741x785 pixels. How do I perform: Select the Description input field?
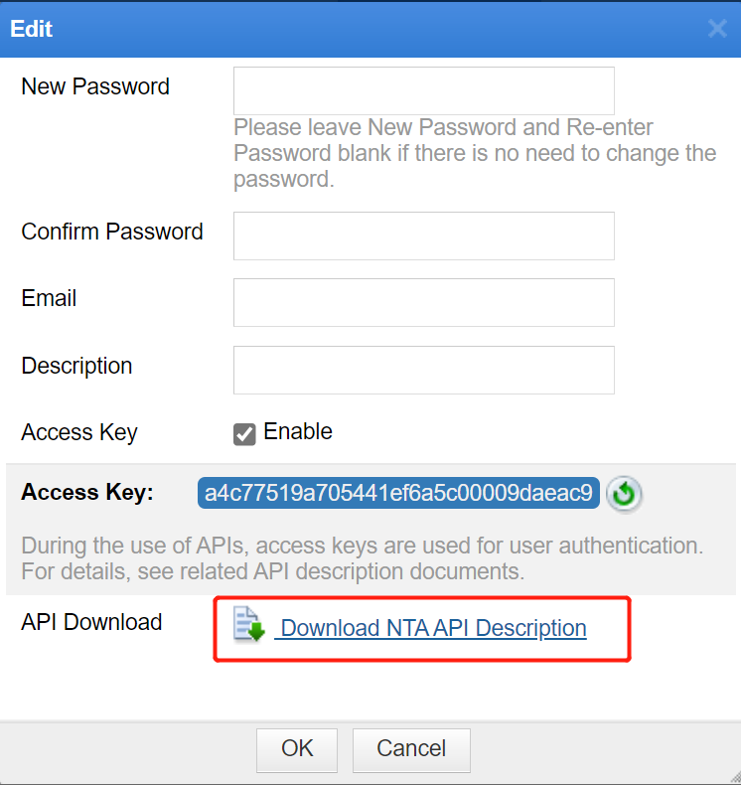click(424, 370)
